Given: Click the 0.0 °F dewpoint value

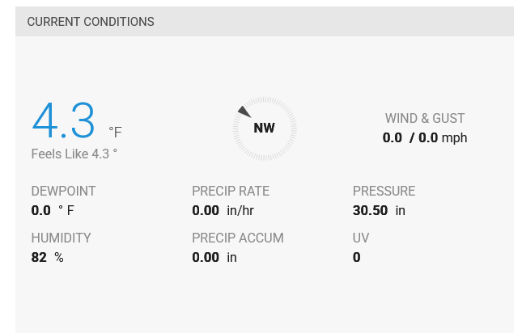Looking at the screenshot, I should pyautogui.click(x=53, y=211).
